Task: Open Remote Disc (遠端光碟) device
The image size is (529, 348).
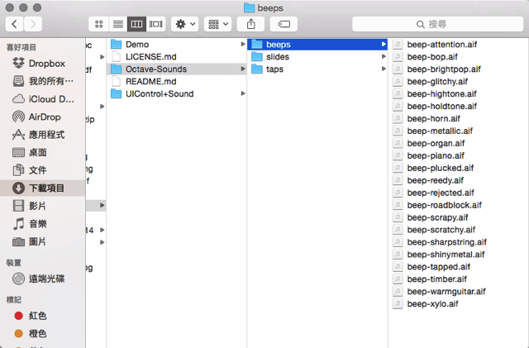Action: pyautogui.click(x=42, y=279)
